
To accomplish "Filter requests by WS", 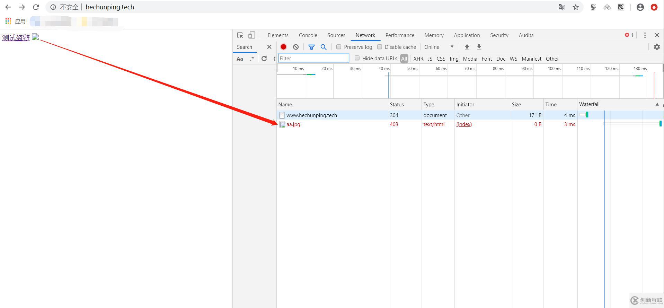I will coord(513,59).
